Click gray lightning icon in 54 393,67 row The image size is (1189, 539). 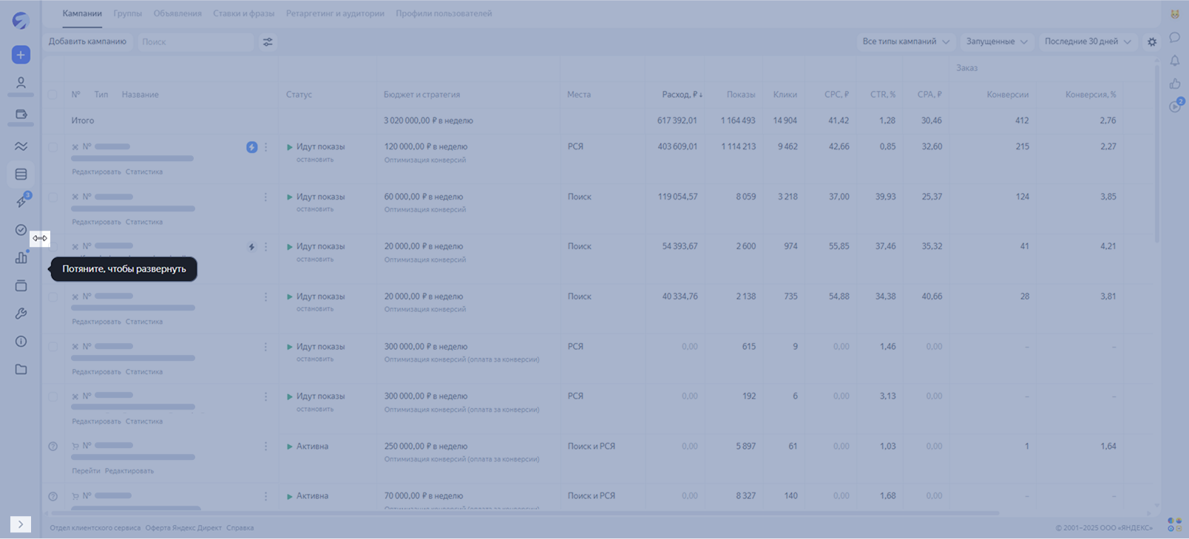[251, 247]
